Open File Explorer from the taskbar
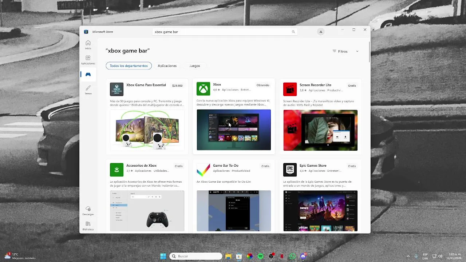 click(x=228, y=256)
